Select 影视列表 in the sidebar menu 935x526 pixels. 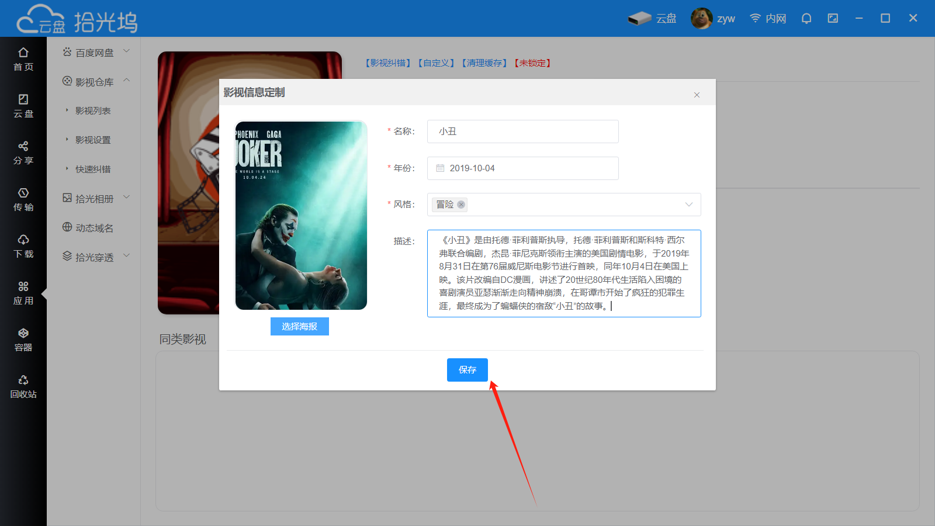(x=93, y=110)
